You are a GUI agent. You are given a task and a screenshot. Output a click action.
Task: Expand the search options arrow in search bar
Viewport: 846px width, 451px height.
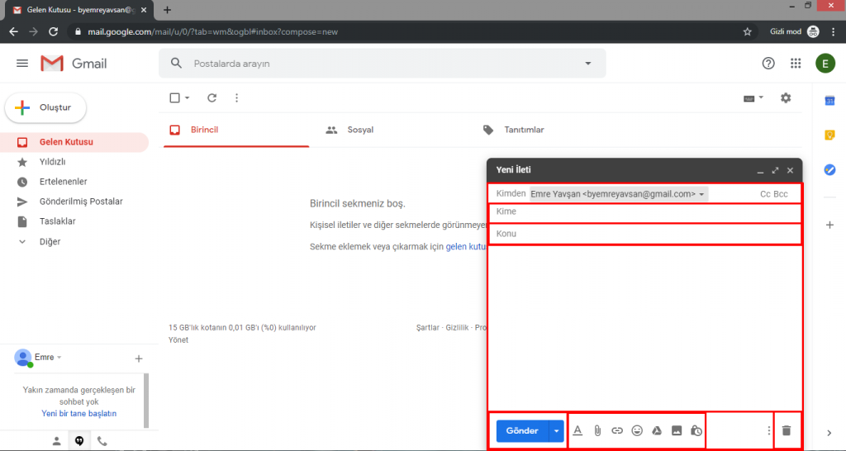(x=588, y=64)
